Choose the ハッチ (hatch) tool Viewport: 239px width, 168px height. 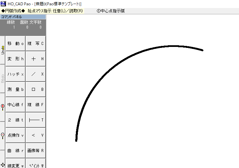(16, 74)
